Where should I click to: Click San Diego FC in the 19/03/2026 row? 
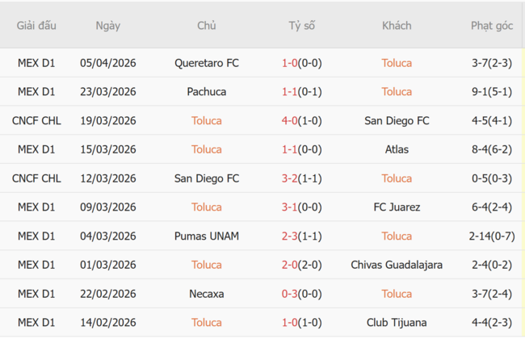pos(397,121)
